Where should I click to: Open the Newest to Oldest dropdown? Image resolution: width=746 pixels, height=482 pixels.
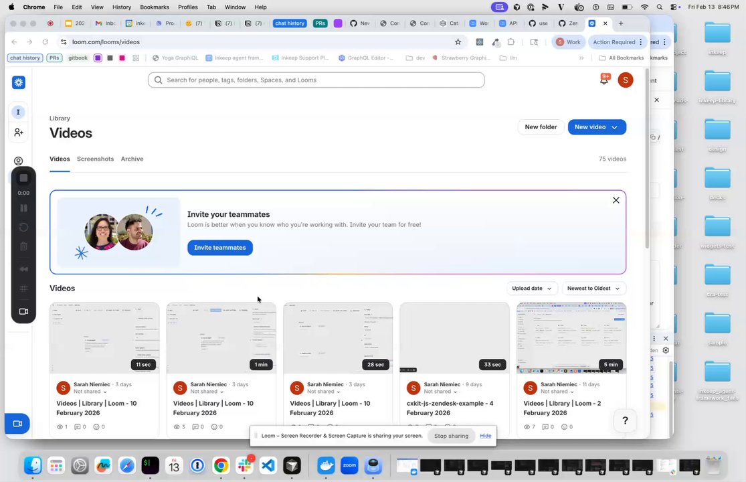(x=593, y=289)
